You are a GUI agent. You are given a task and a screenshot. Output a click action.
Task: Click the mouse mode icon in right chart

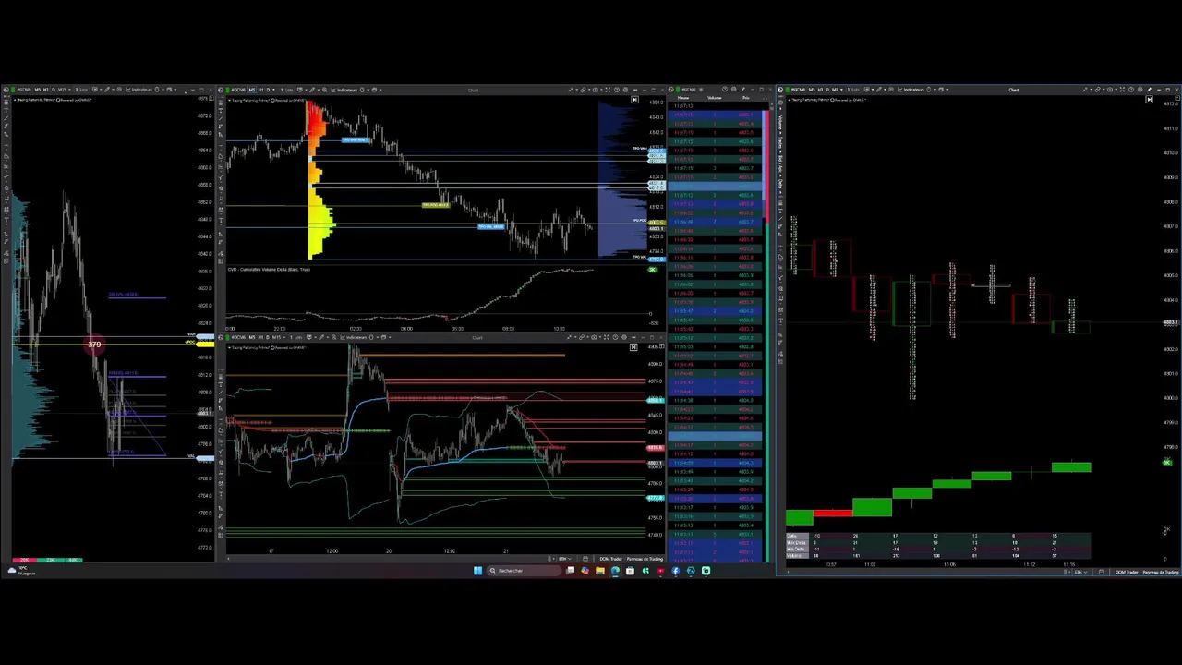[929, 90]
